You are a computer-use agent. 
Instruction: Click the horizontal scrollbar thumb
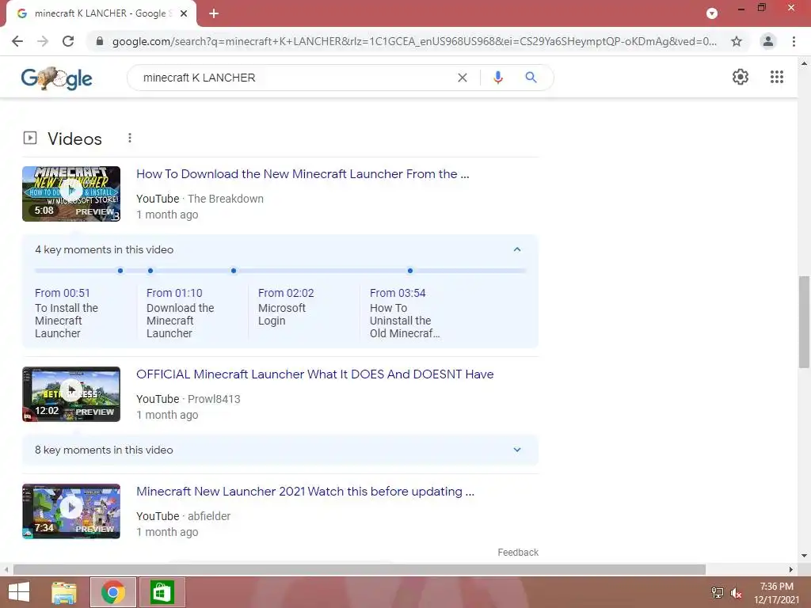360,569
